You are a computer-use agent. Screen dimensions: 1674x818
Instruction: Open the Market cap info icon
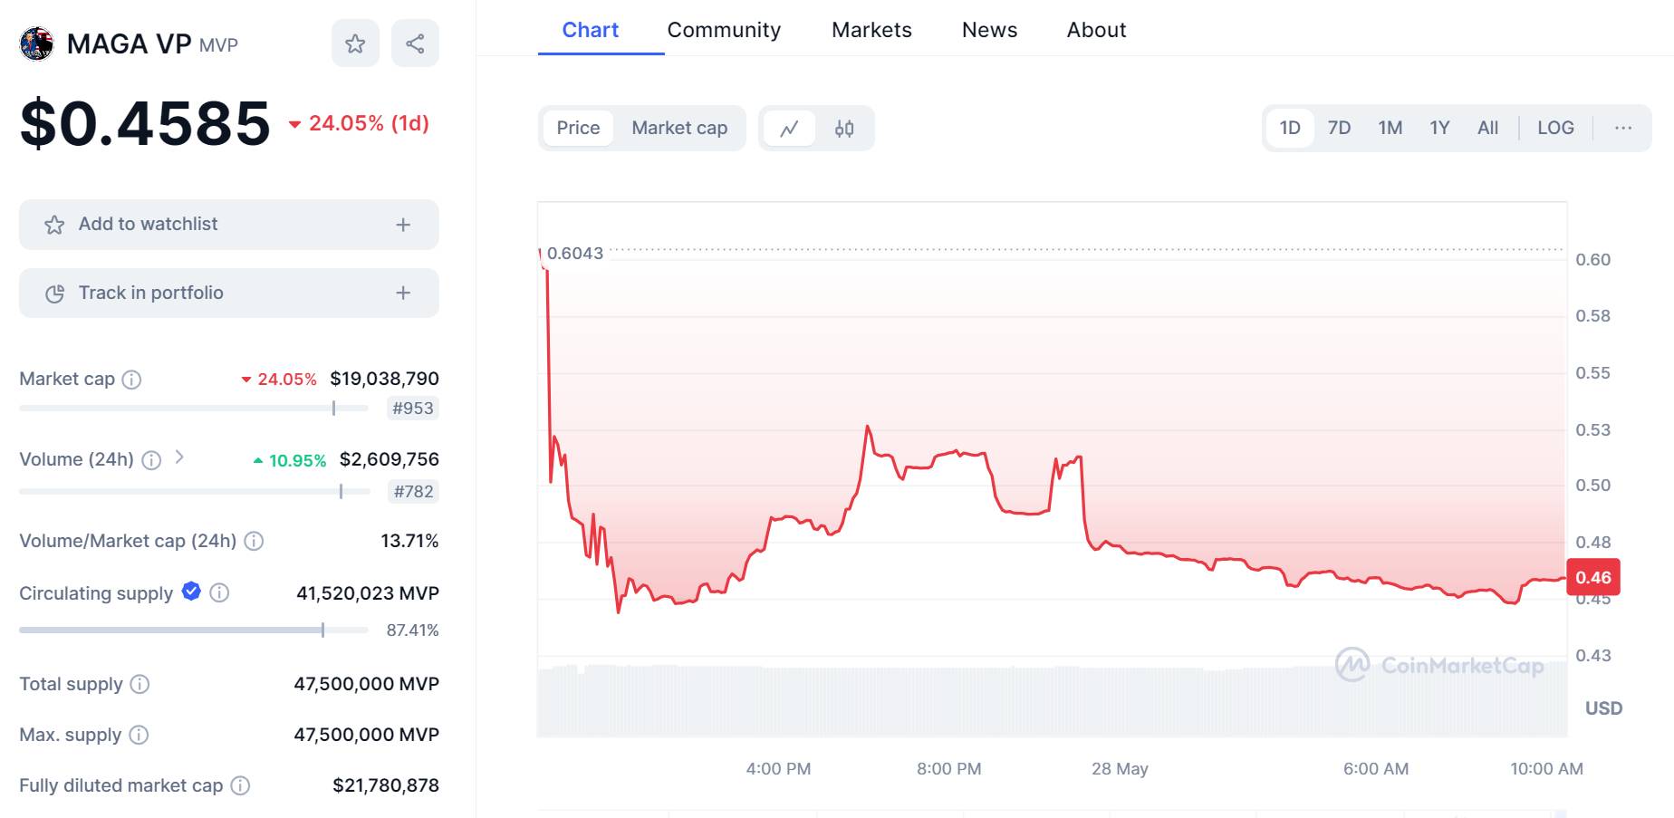pos(131,380)
